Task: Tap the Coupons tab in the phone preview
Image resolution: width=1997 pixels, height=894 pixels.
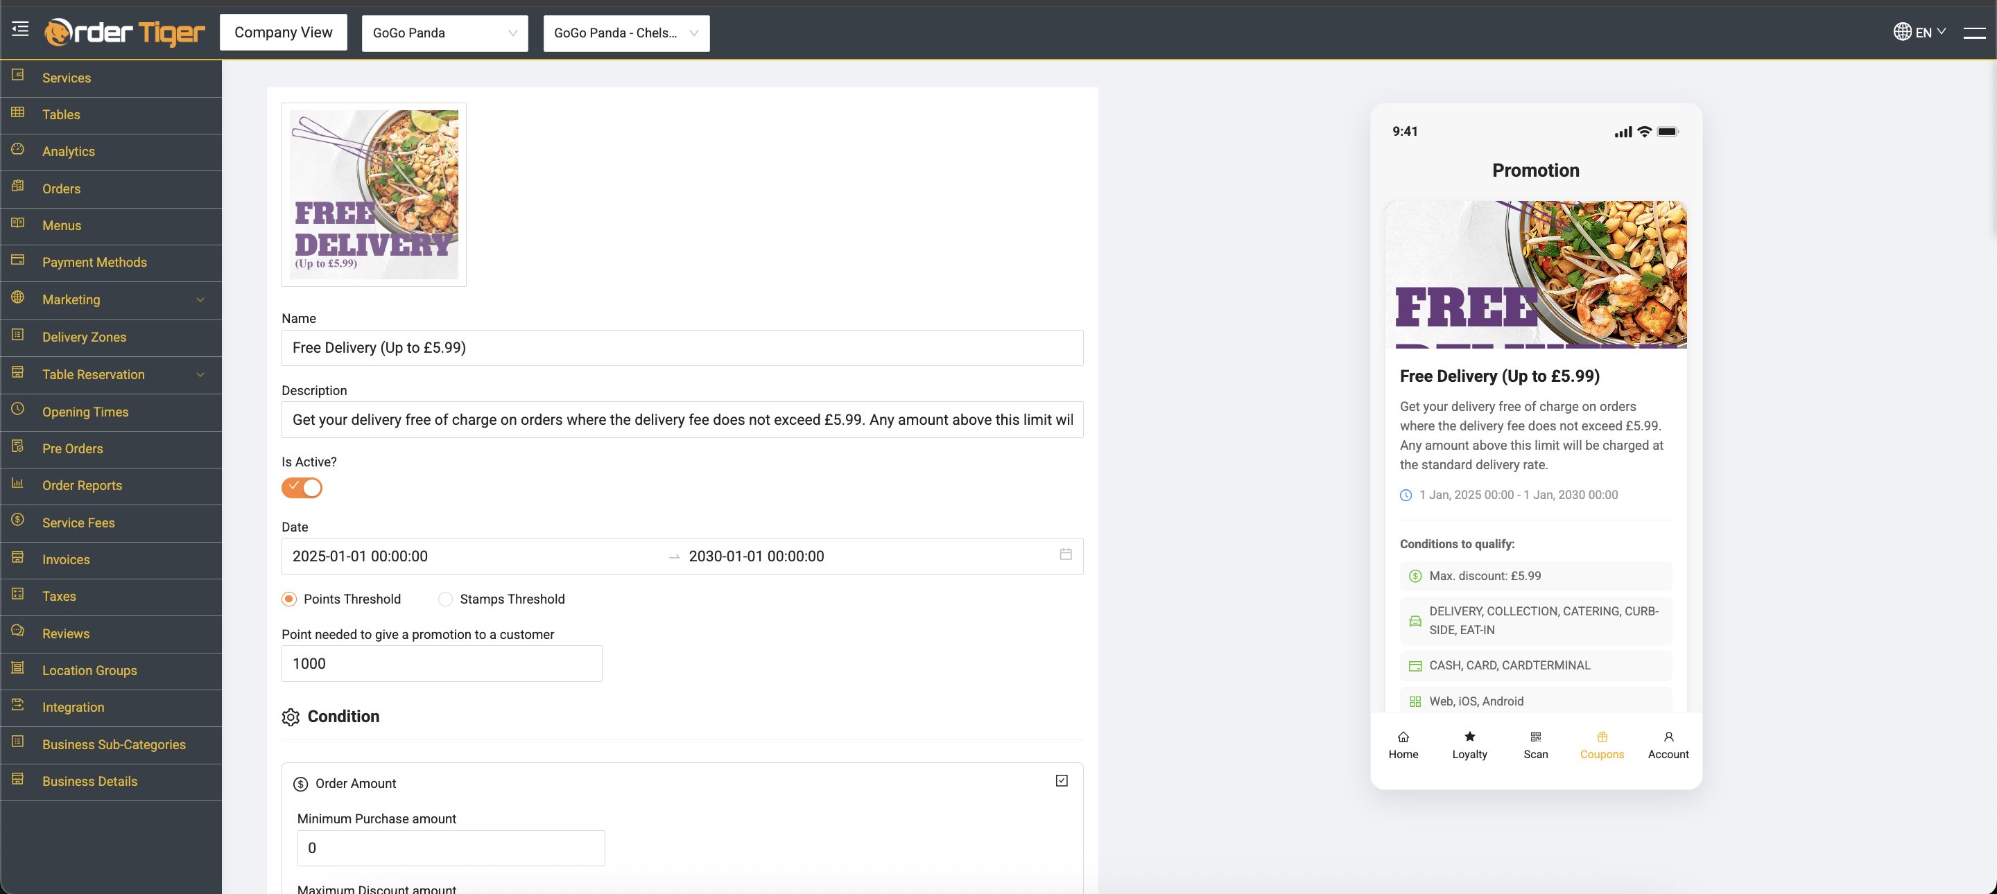Action: (1601, 745)
